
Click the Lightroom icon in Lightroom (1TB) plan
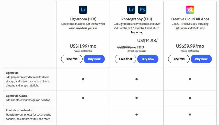tap(83, 10)
